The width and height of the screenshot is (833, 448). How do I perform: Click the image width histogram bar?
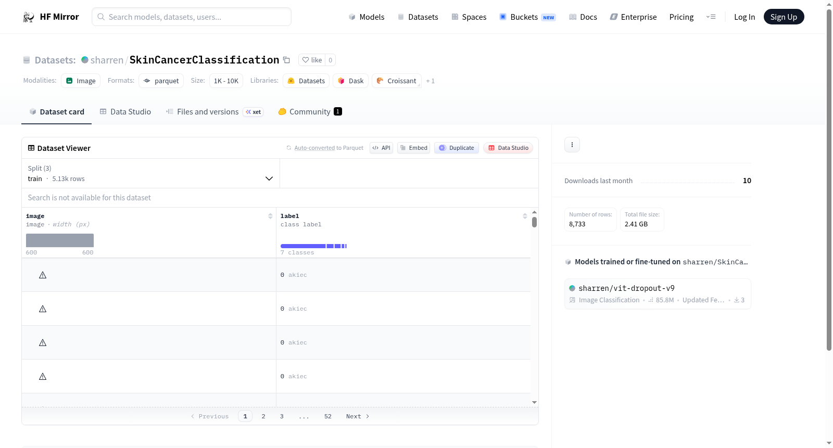pyautogui.click(x=60, y=240)
